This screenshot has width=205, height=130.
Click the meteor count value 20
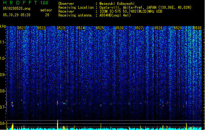(47, 15)
